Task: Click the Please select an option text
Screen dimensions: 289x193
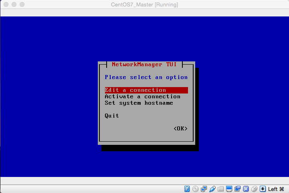Action: pyautogui.click(x=146, y=77)
